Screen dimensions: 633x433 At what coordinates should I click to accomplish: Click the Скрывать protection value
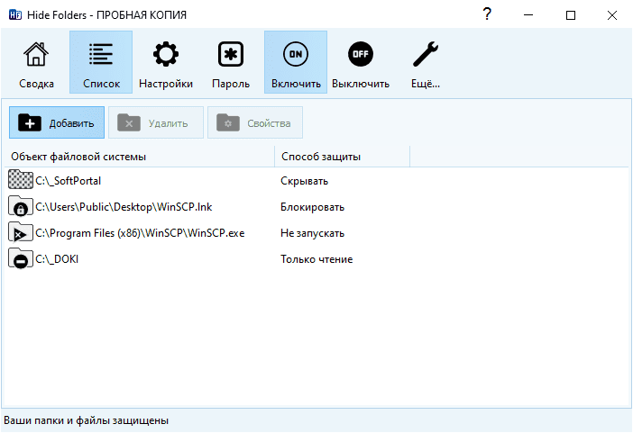[305, 181]
